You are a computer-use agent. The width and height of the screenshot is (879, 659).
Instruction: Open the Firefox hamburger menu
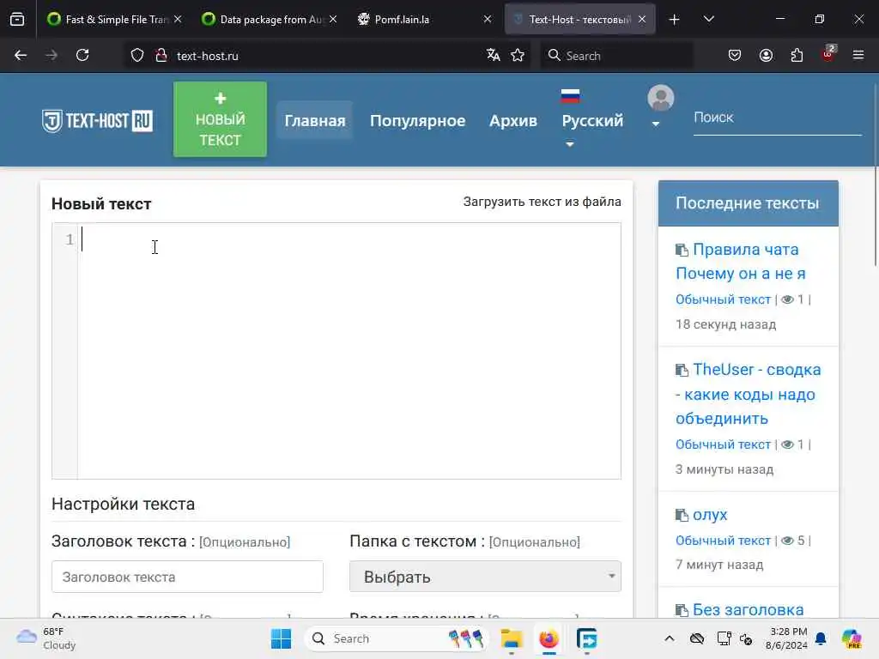[x=858, y=55]
